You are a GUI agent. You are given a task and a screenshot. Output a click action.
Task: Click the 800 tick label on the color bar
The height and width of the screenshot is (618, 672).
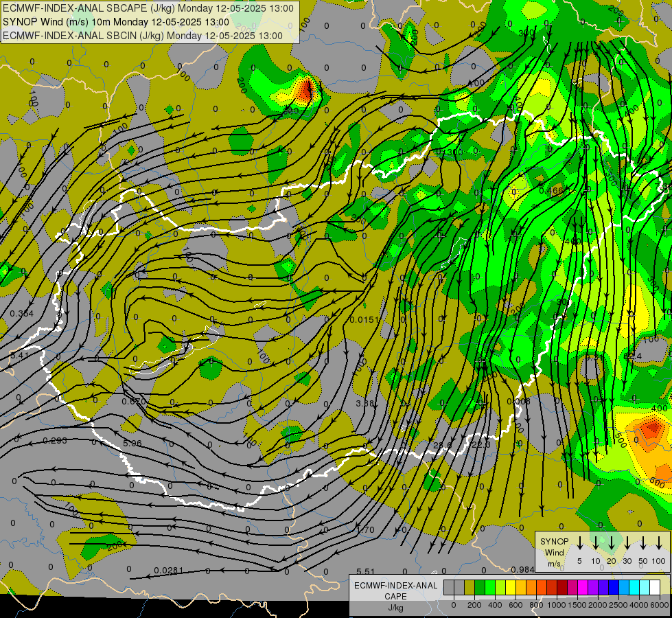coord(536,605)
